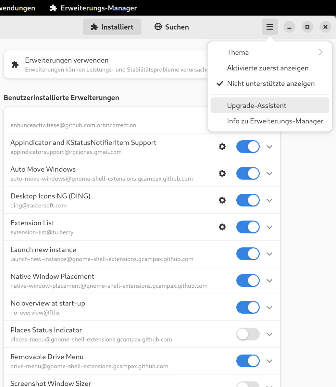Image resolution: width=336 pixels, height=387 pixels.
Task: Expand Desktop Icons NG (DING) details
Action: point(269,200)
